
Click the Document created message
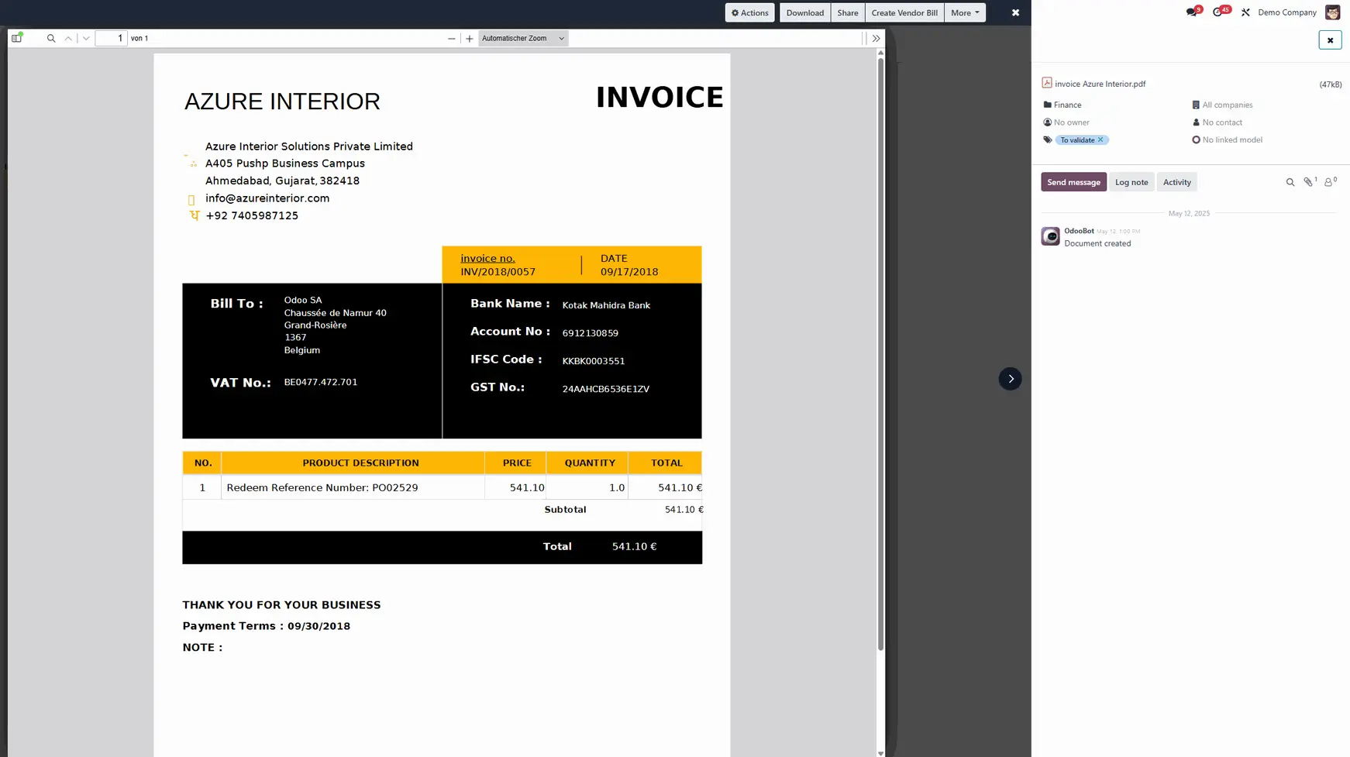(x=1097, y=243)
